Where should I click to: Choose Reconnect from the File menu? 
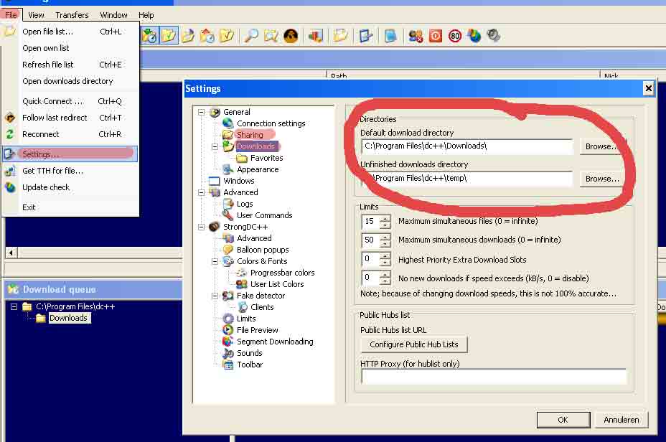(70, 134)
